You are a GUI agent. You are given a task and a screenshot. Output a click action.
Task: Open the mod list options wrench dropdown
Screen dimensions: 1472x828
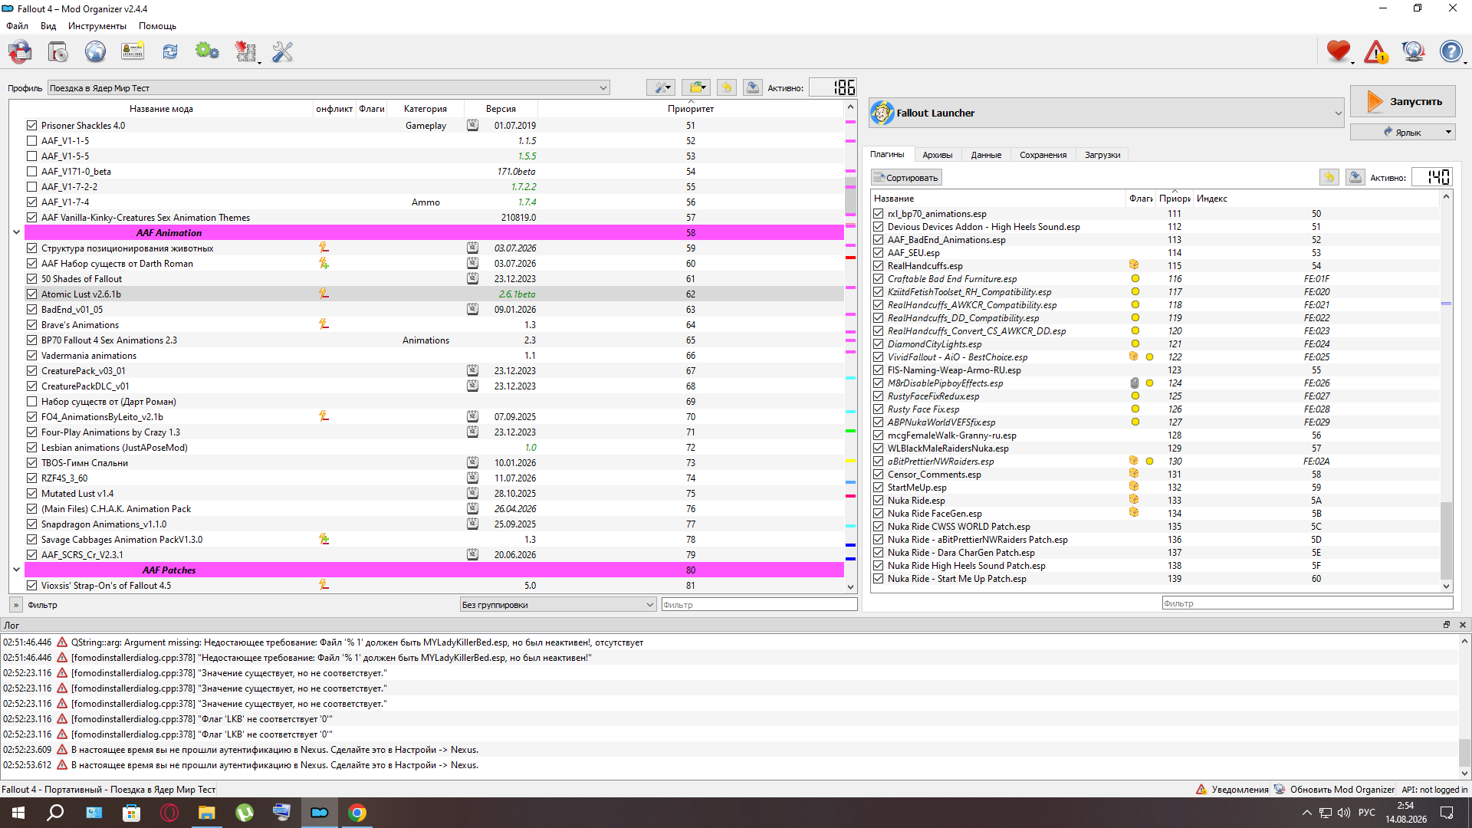click(660, 87)
